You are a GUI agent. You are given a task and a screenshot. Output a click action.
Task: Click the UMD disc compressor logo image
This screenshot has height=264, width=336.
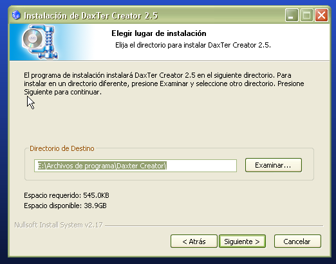click(x=40, y=42)
